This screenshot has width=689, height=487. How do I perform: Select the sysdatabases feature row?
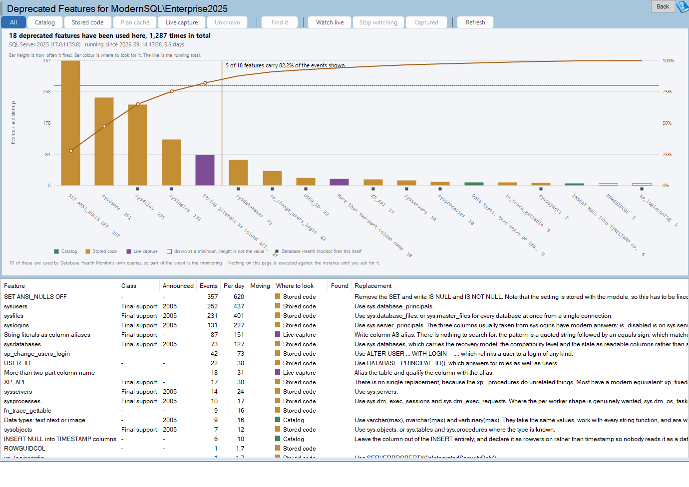point(344,344)
